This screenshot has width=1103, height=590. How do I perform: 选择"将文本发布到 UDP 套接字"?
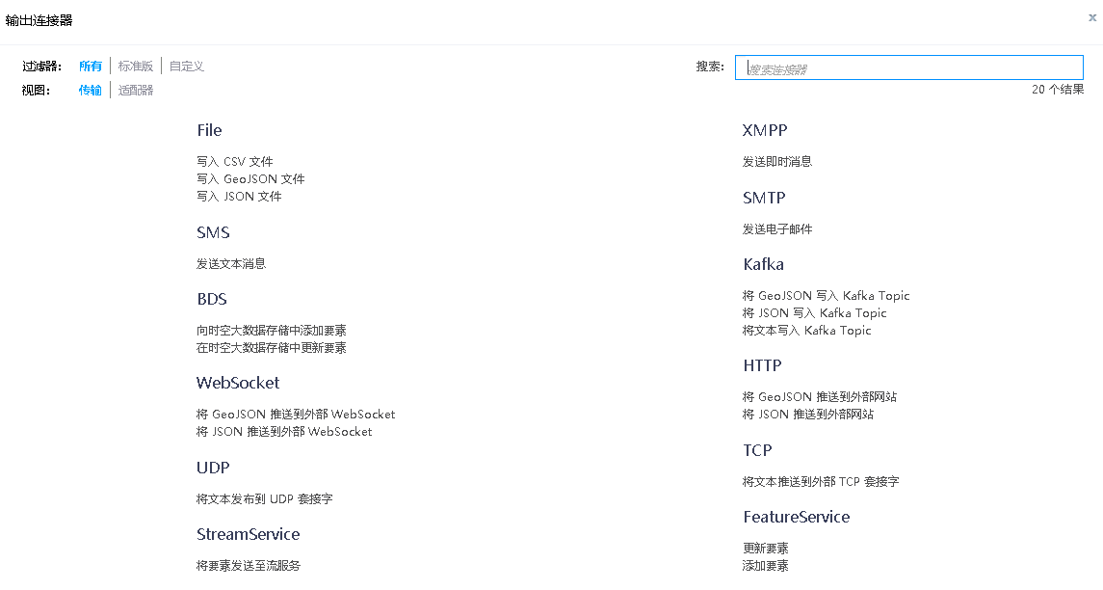(265, 498)
